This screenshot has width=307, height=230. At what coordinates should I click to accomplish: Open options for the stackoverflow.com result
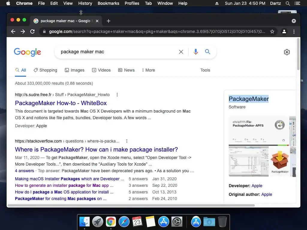click(127, 141)
